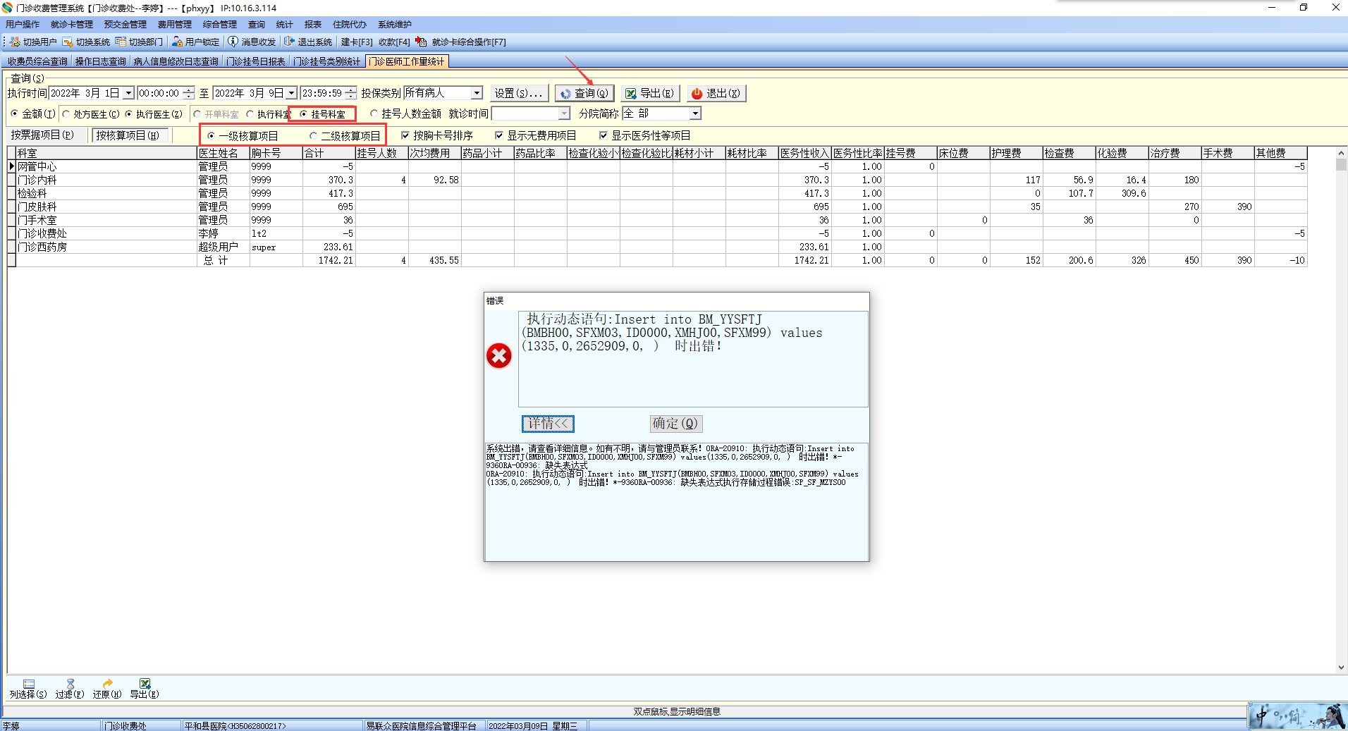Click the 列选择 column chooser icon
This screenshot has height=731, width=1348.
tap(28, 684)
